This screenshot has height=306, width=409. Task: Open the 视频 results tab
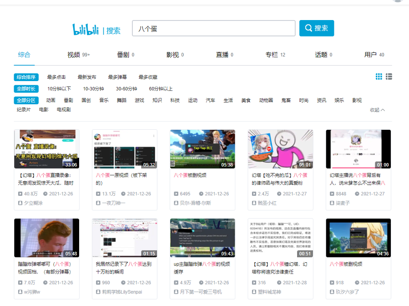point(74,55)
